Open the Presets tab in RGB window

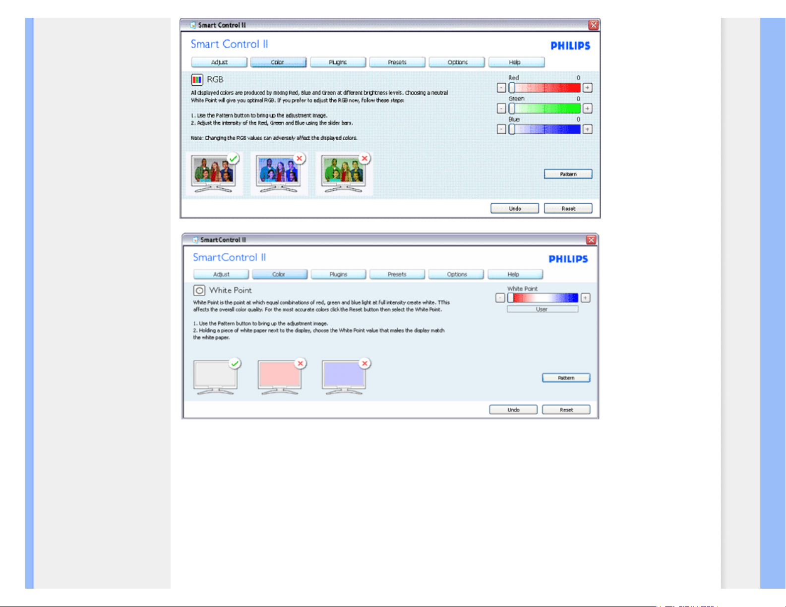click(397, 62)
